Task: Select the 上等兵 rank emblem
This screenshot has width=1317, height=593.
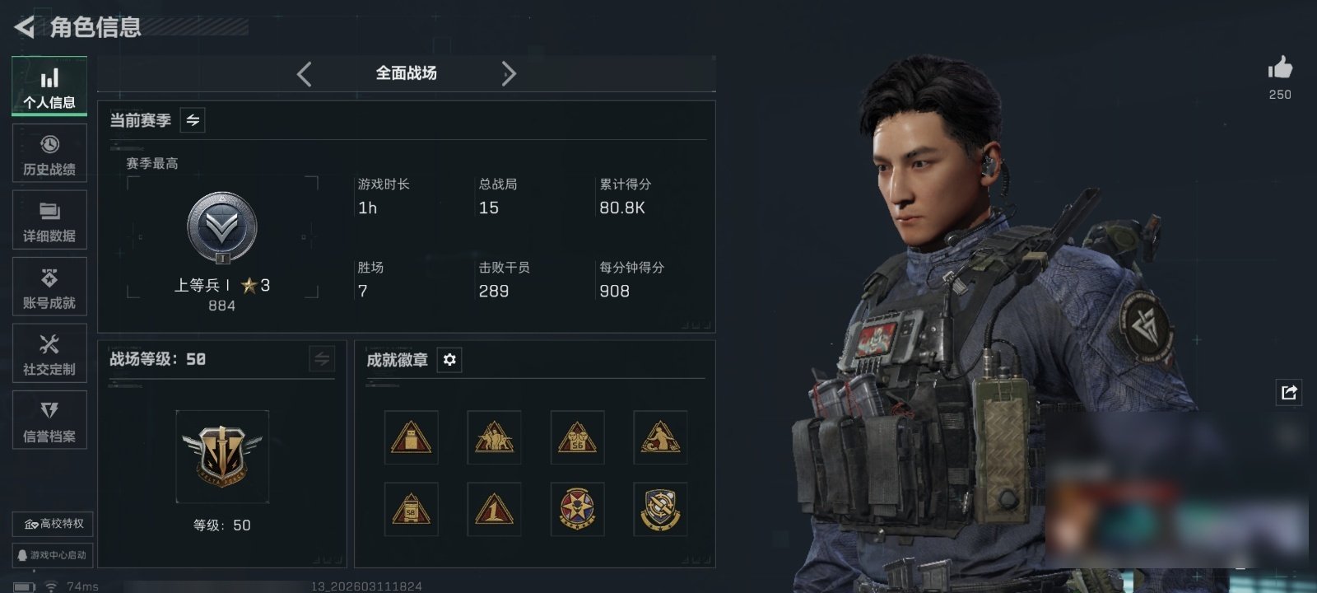Action: point(222,229)
